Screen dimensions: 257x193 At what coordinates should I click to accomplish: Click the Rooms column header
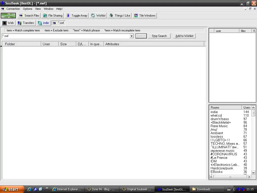tap(225, 108)
